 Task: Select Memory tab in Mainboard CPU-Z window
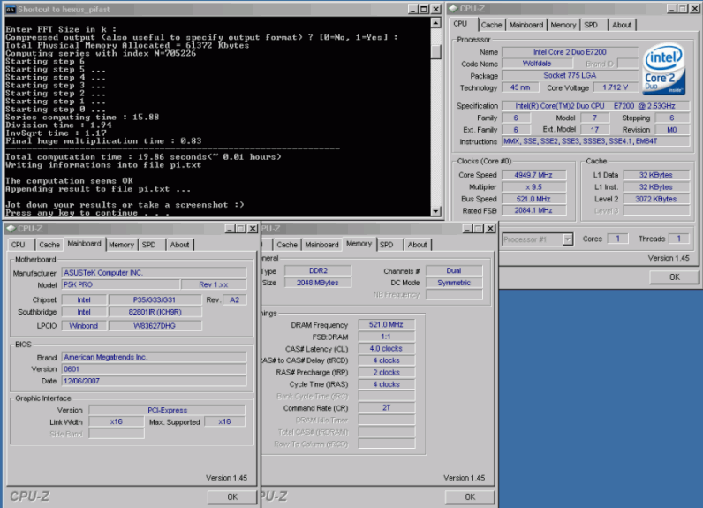(121, 245)
